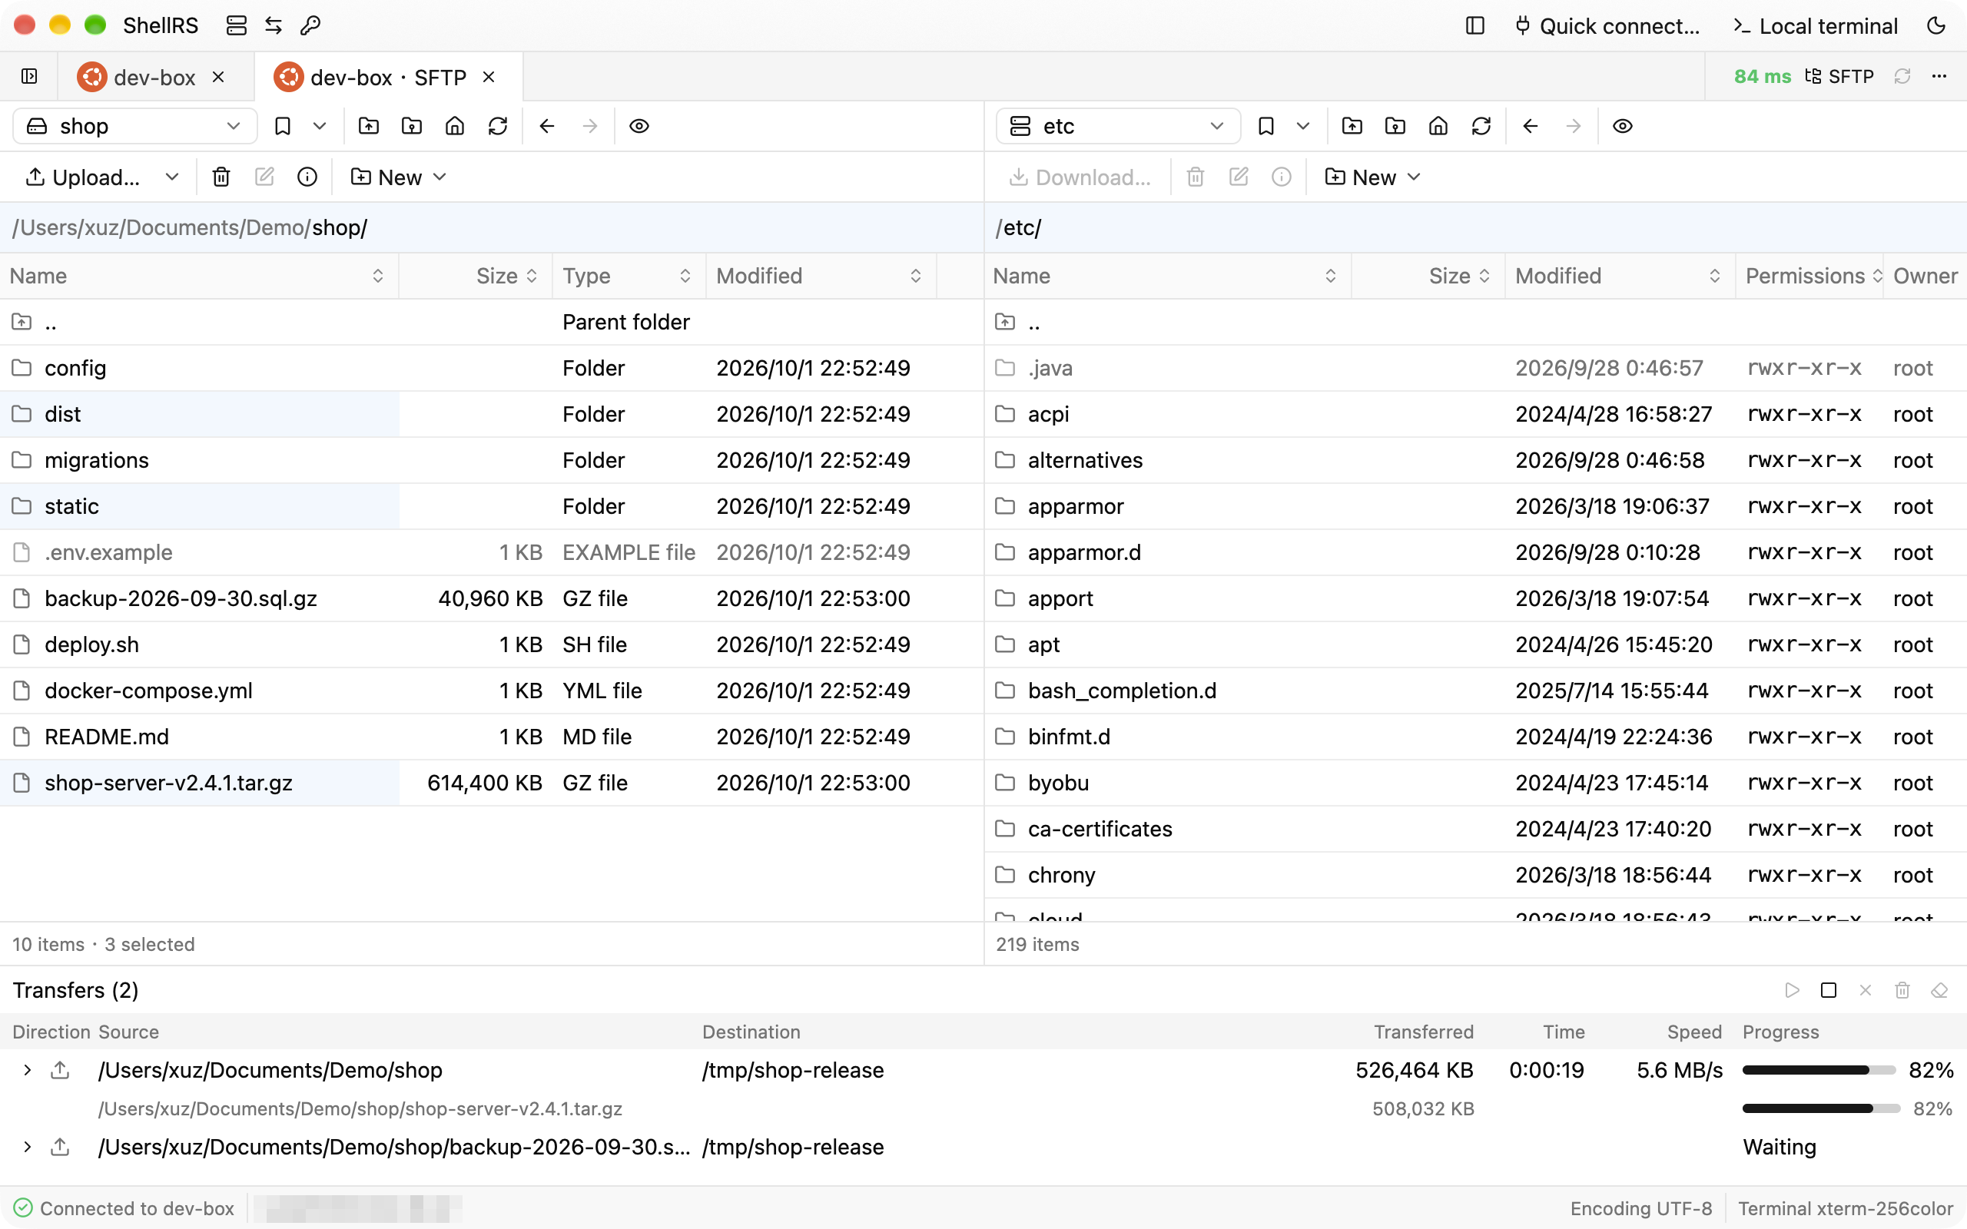
Task: Open the keys manager icon
Action: [x=310, y=26]
